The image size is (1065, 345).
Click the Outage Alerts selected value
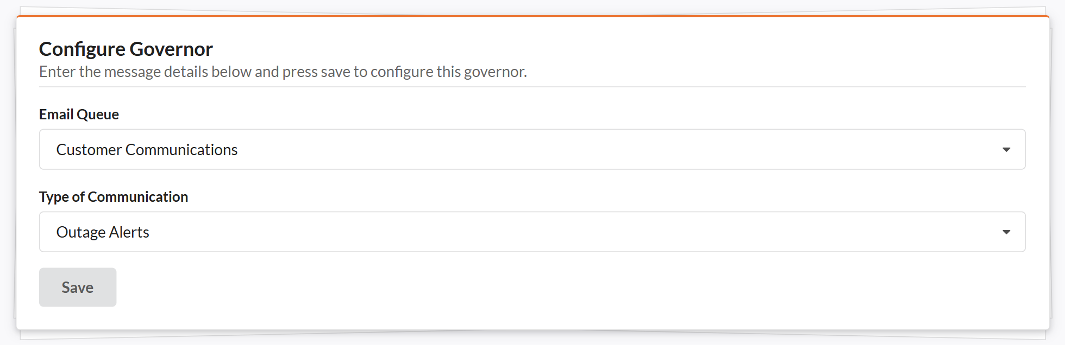point(103,232)
